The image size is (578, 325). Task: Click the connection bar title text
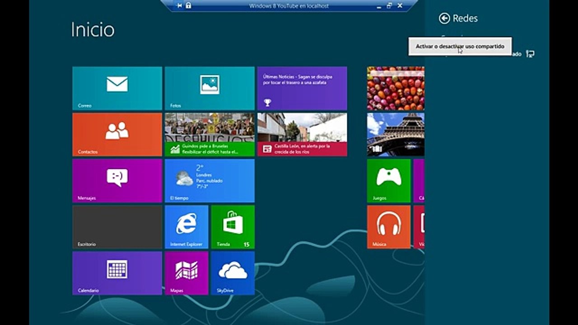289,6
